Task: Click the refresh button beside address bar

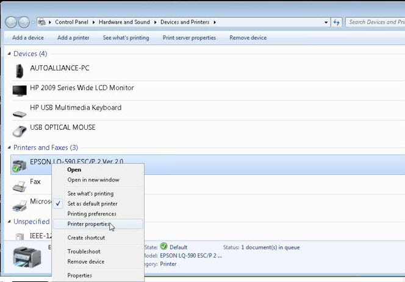Action: pos(336,23)
